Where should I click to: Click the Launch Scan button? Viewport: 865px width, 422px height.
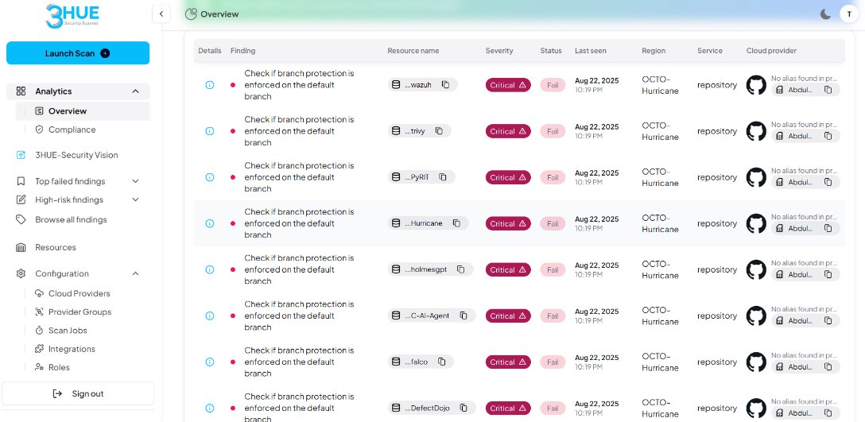(x=78, y=53)
